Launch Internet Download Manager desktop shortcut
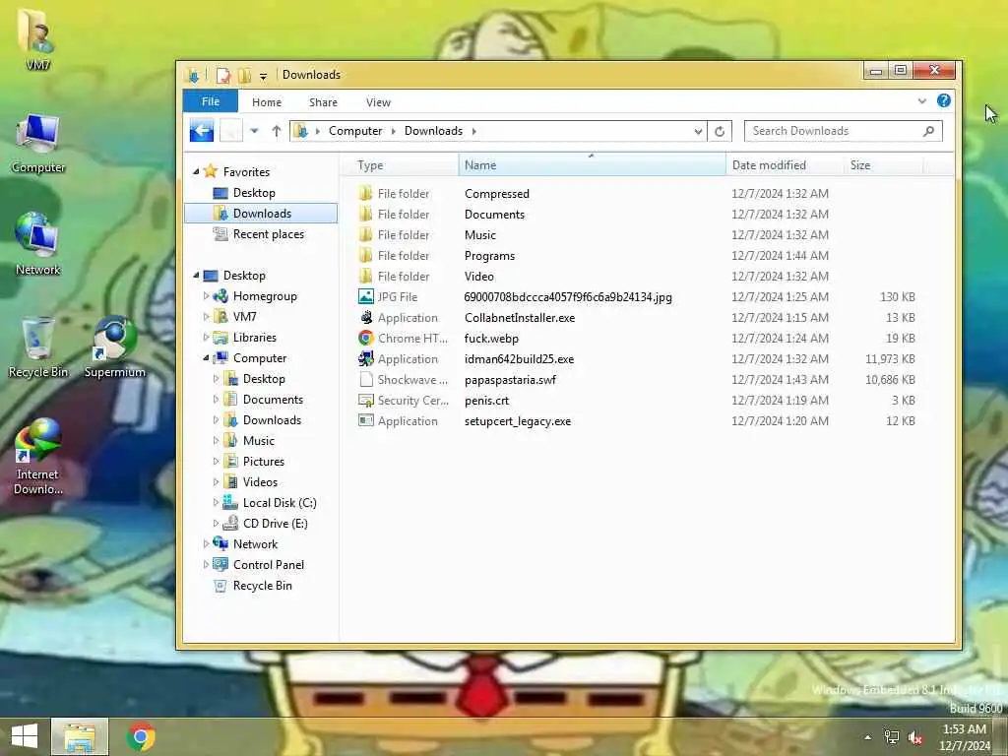This screenshot has height=756, width=1008. coord(38,457)
